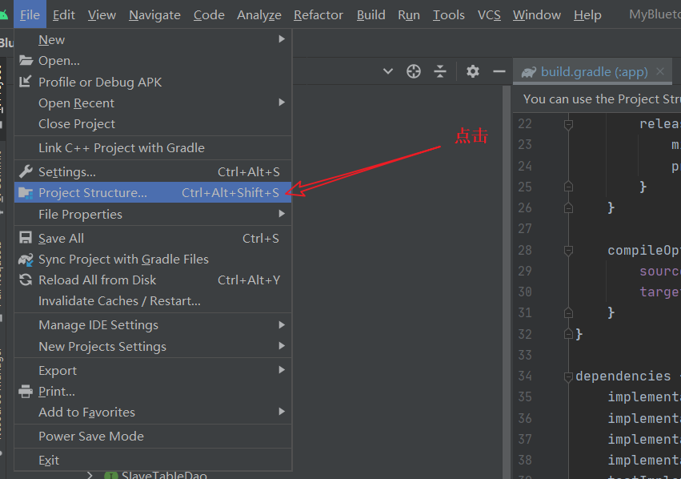This screenshot has height=479, width=681.
Task: Click the wrench Settings icon
Action: pos(26,171)
